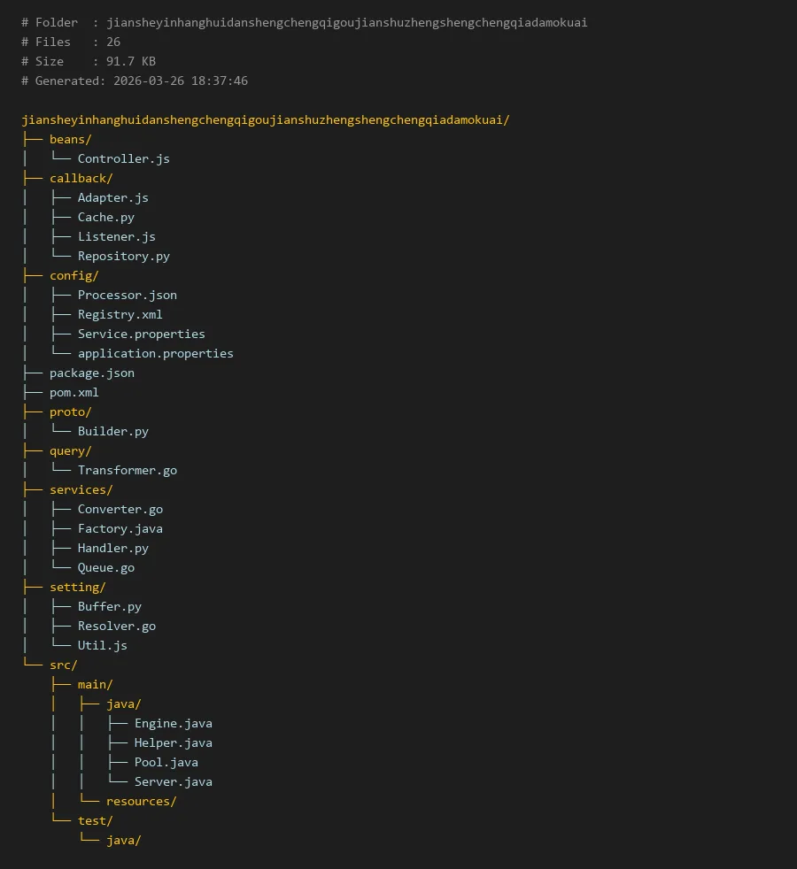
Task: Open Processor.json file
Action: click(127, 295)
